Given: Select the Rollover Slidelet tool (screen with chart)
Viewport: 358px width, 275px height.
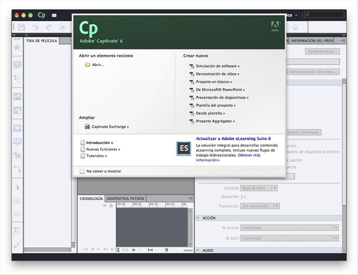Looking at the screenshot, I should [17, 142].
